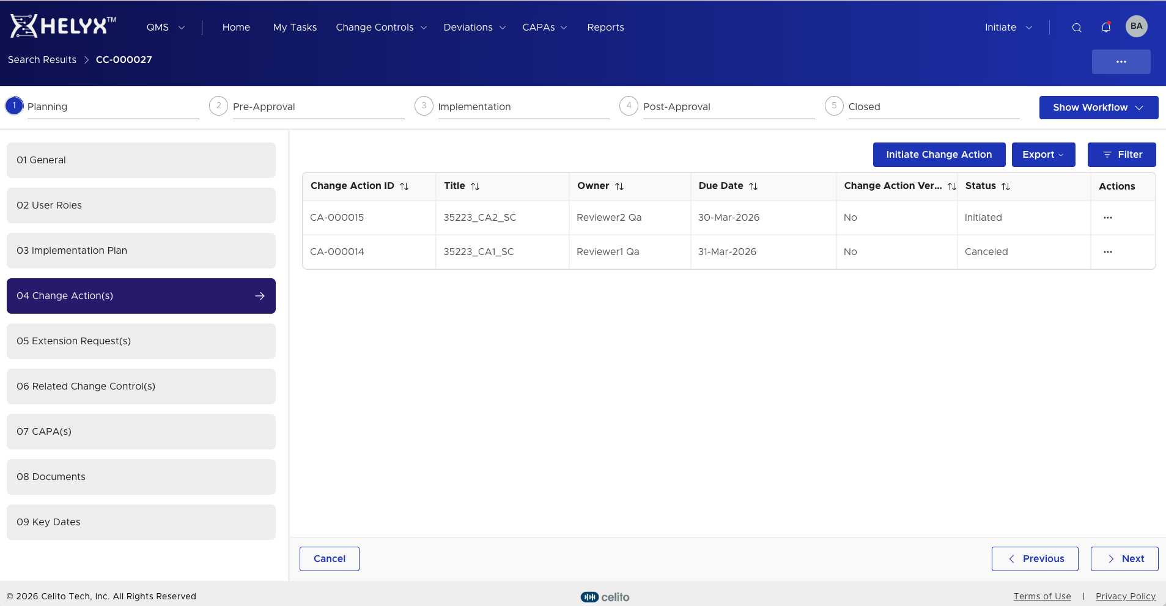This screenshot has height=606, width=1166.
Task: Click due date 31-Mar-2026
Action: click(727, 252)
